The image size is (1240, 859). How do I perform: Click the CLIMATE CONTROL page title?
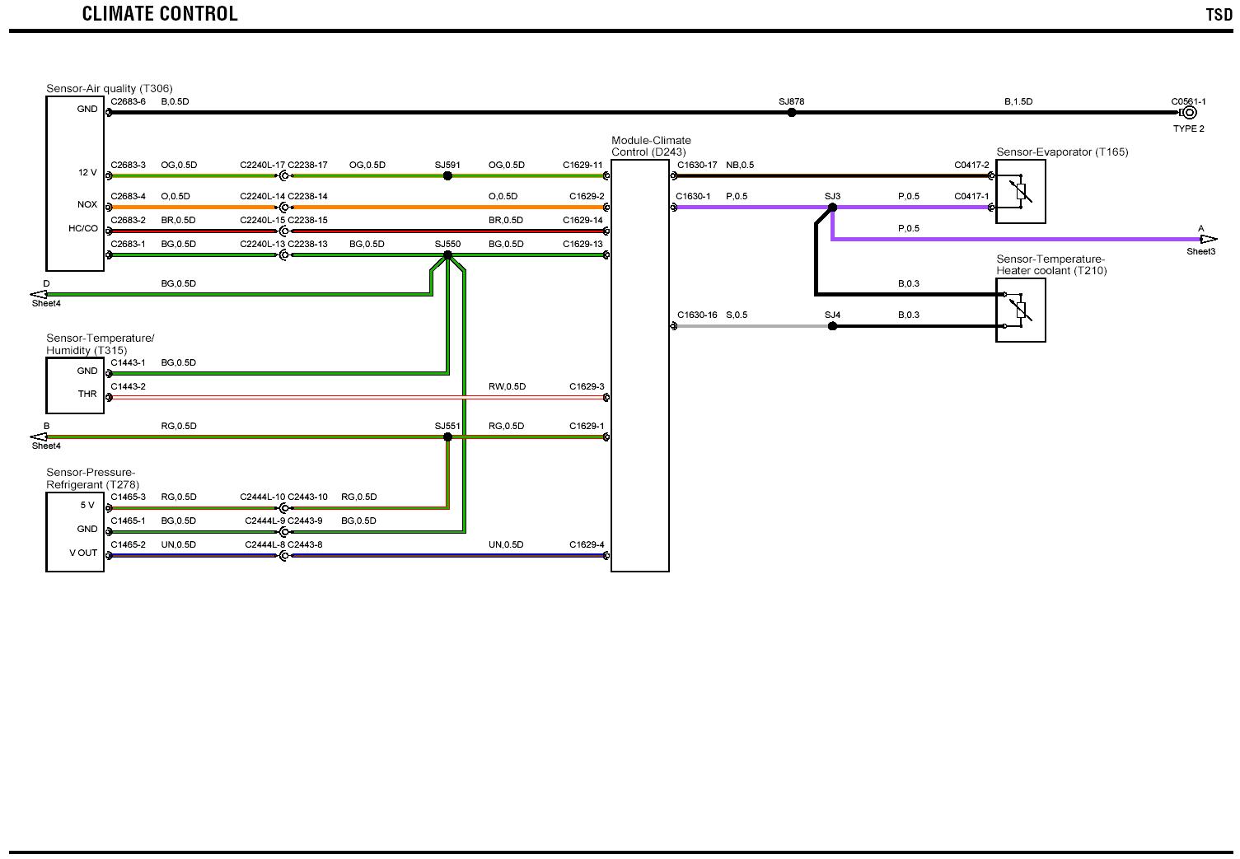[x=160, y=14]
